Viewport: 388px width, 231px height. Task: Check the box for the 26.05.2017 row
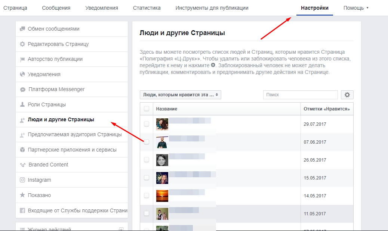[147, 160]
